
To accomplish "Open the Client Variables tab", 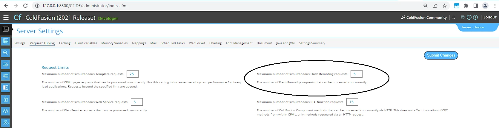I will pos(86,43).
